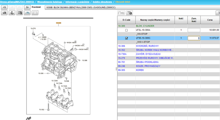Image resolution: width=220 pixels, height=120 pixels.
Task: Click the disabled next page P> button
Action: pyautogui.click(x=20, y=7)
